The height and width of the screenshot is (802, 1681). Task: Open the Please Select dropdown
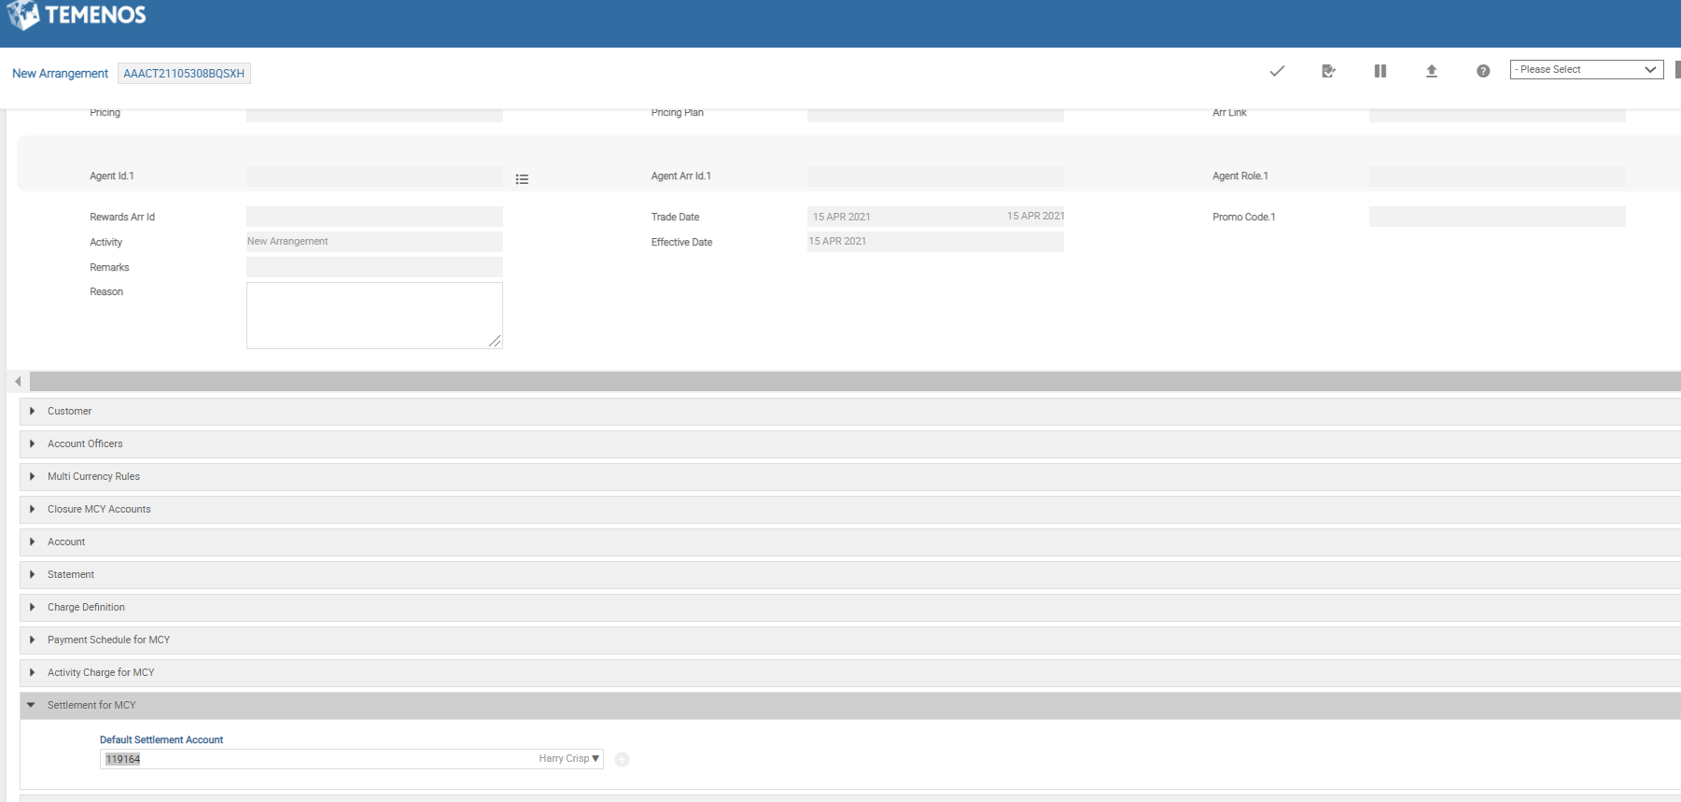(1586, 70)
